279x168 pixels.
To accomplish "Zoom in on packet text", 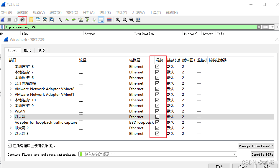I will pos(118,20).
